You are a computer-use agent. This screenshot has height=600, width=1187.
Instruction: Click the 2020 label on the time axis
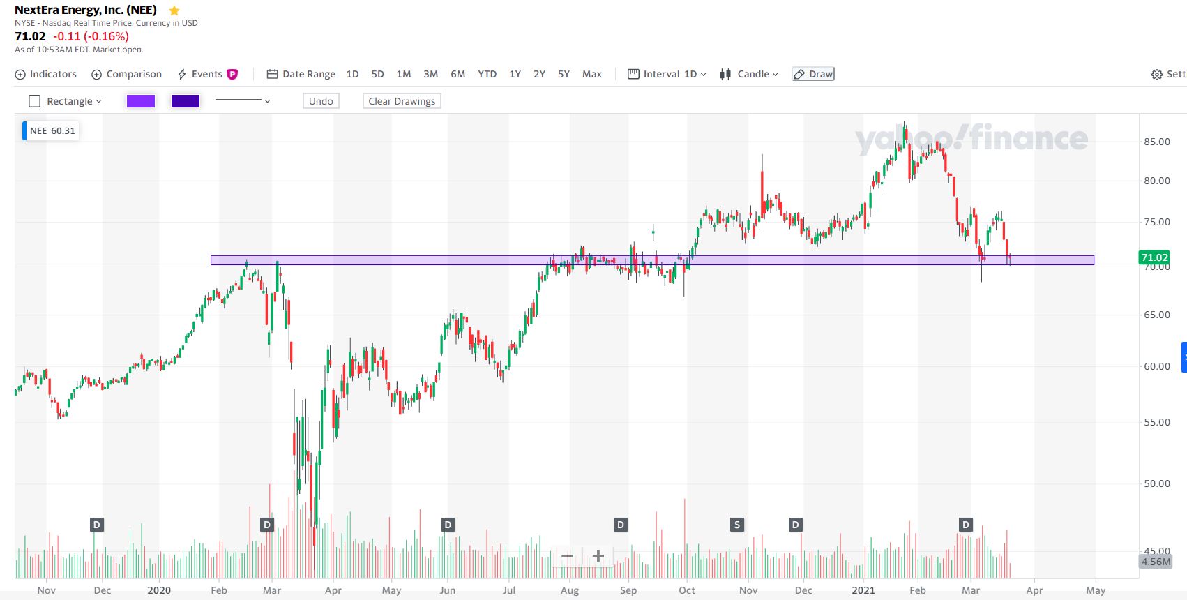[159, 590]
